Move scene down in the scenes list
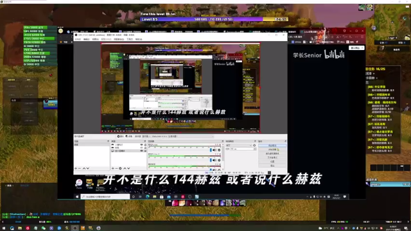 click(88, 168)
